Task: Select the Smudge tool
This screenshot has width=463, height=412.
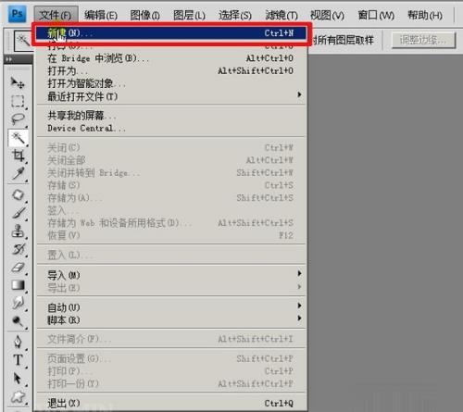Action: (18, 303)
